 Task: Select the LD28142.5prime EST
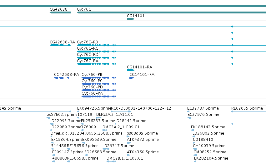click(190, 124)
